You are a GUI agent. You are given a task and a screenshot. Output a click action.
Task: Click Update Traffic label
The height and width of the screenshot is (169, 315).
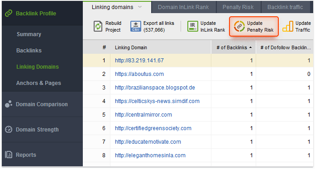303,27
